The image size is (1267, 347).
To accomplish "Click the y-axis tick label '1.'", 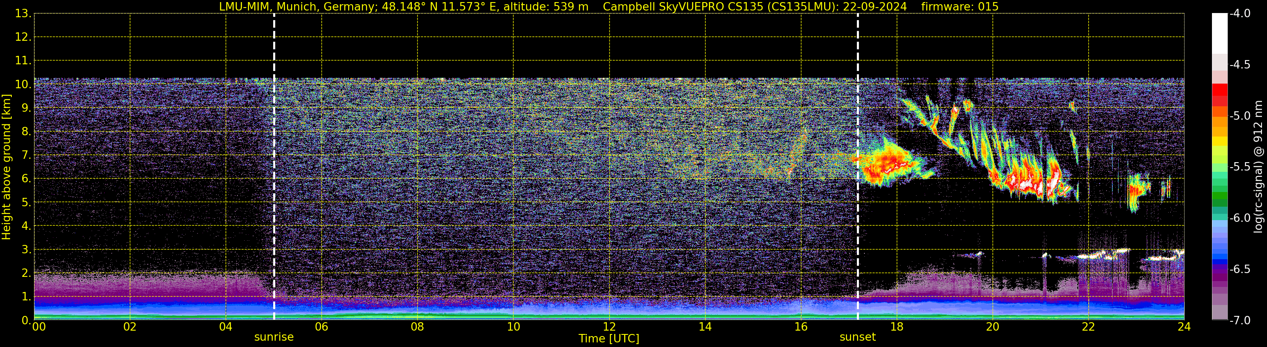I will click(26, 296).
